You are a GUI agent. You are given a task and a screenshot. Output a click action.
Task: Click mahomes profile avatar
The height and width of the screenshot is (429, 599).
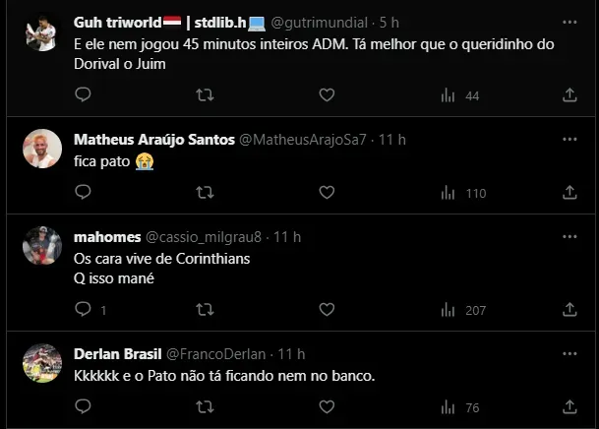(42, 245)
